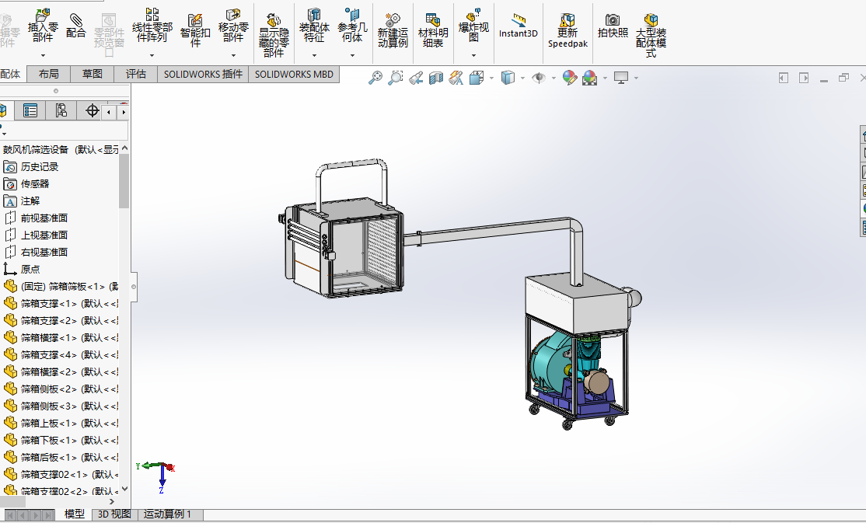
Task: Activate the 移动零部件 Move Component tool
Action: (233, 26)
